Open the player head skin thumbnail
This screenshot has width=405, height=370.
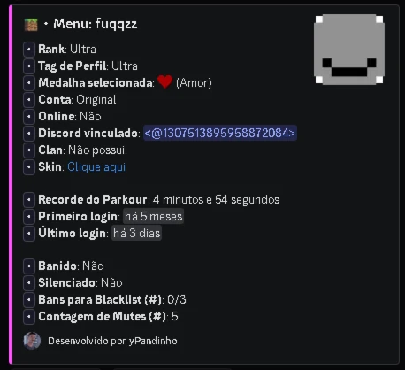(x=349, y=50)
